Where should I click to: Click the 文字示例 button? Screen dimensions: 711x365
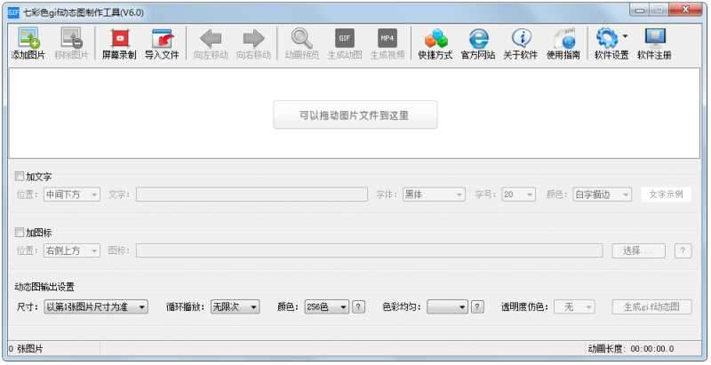point(666,194)
